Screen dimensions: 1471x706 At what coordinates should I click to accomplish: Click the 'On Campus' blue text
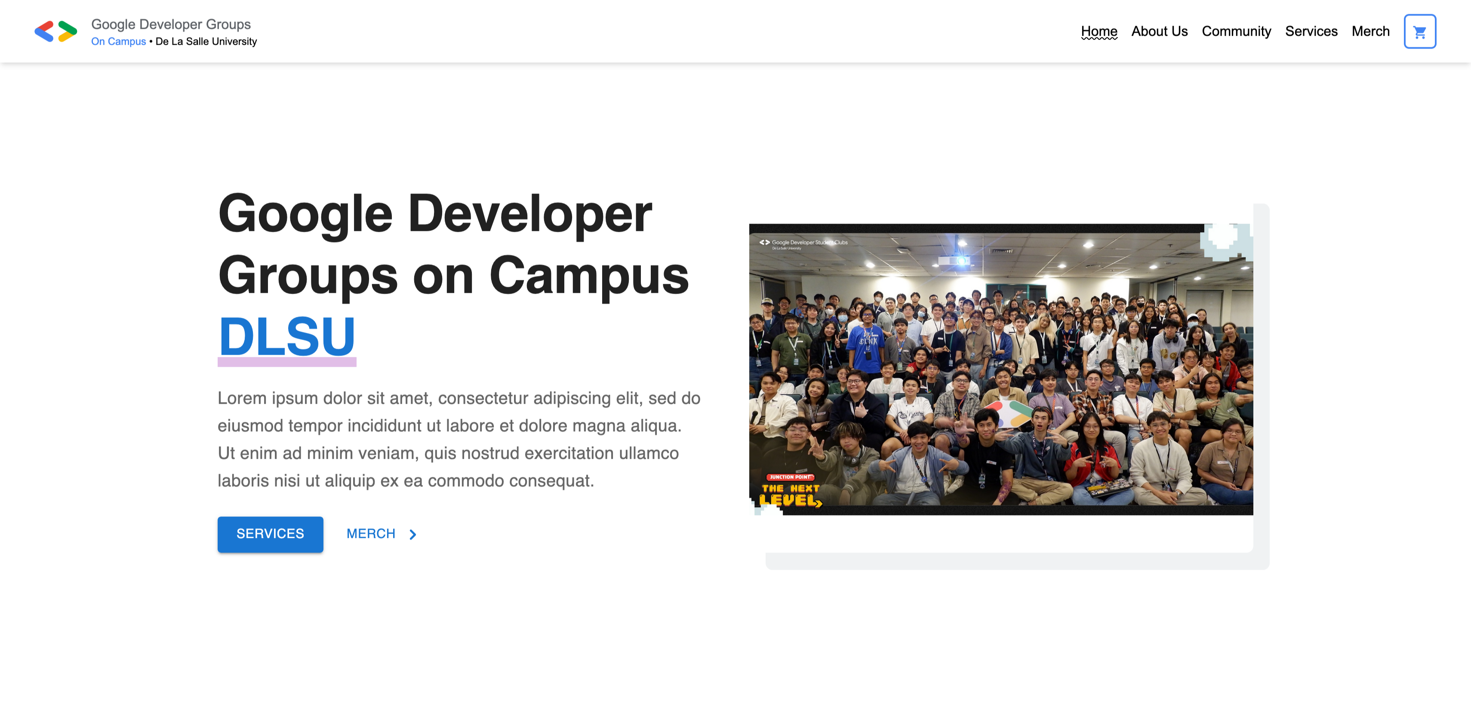pos(118,42)
